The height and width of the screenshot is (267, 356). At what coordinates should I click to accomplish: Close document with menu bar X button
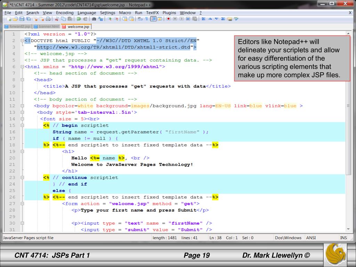pyautogui.click(x=350, y=13)
